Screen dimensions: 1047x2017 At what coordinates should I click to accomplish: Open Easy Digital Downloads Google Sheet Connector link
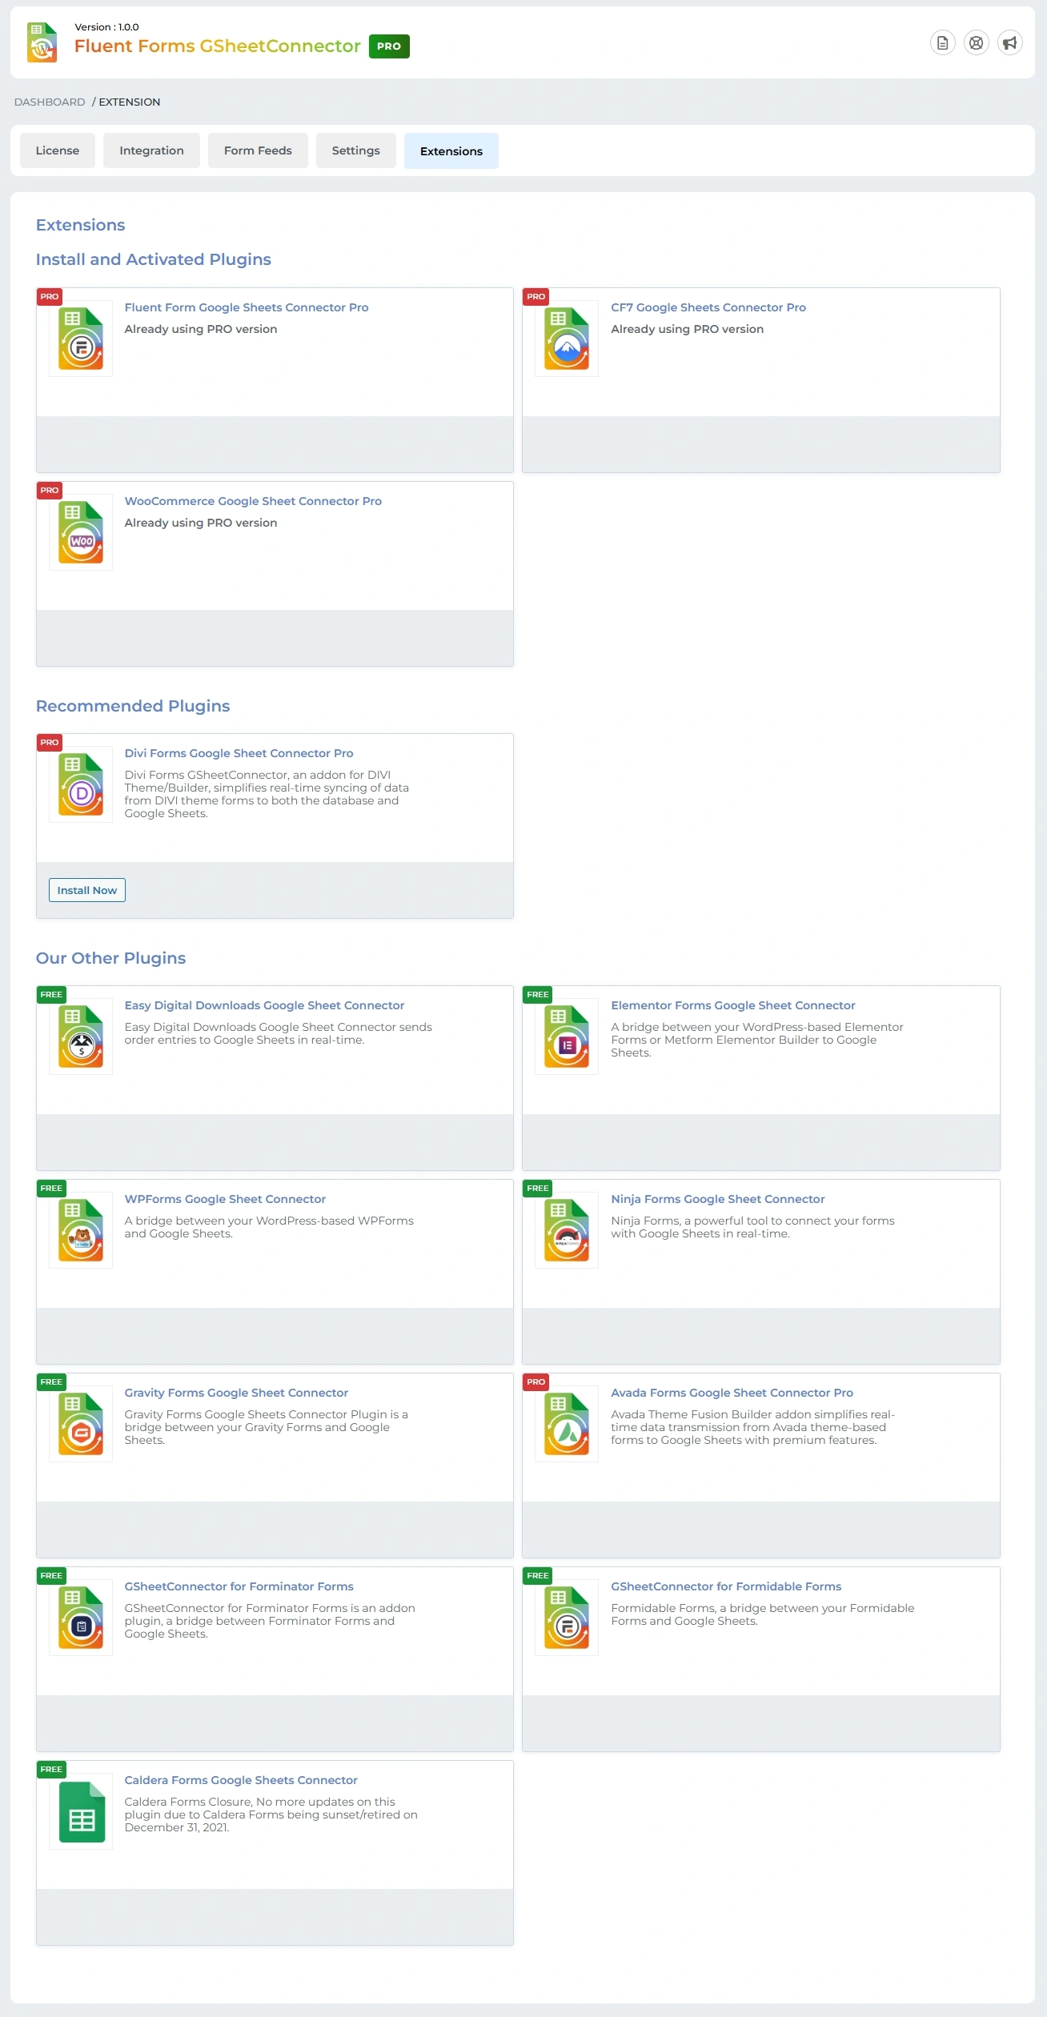[264, 1005]
